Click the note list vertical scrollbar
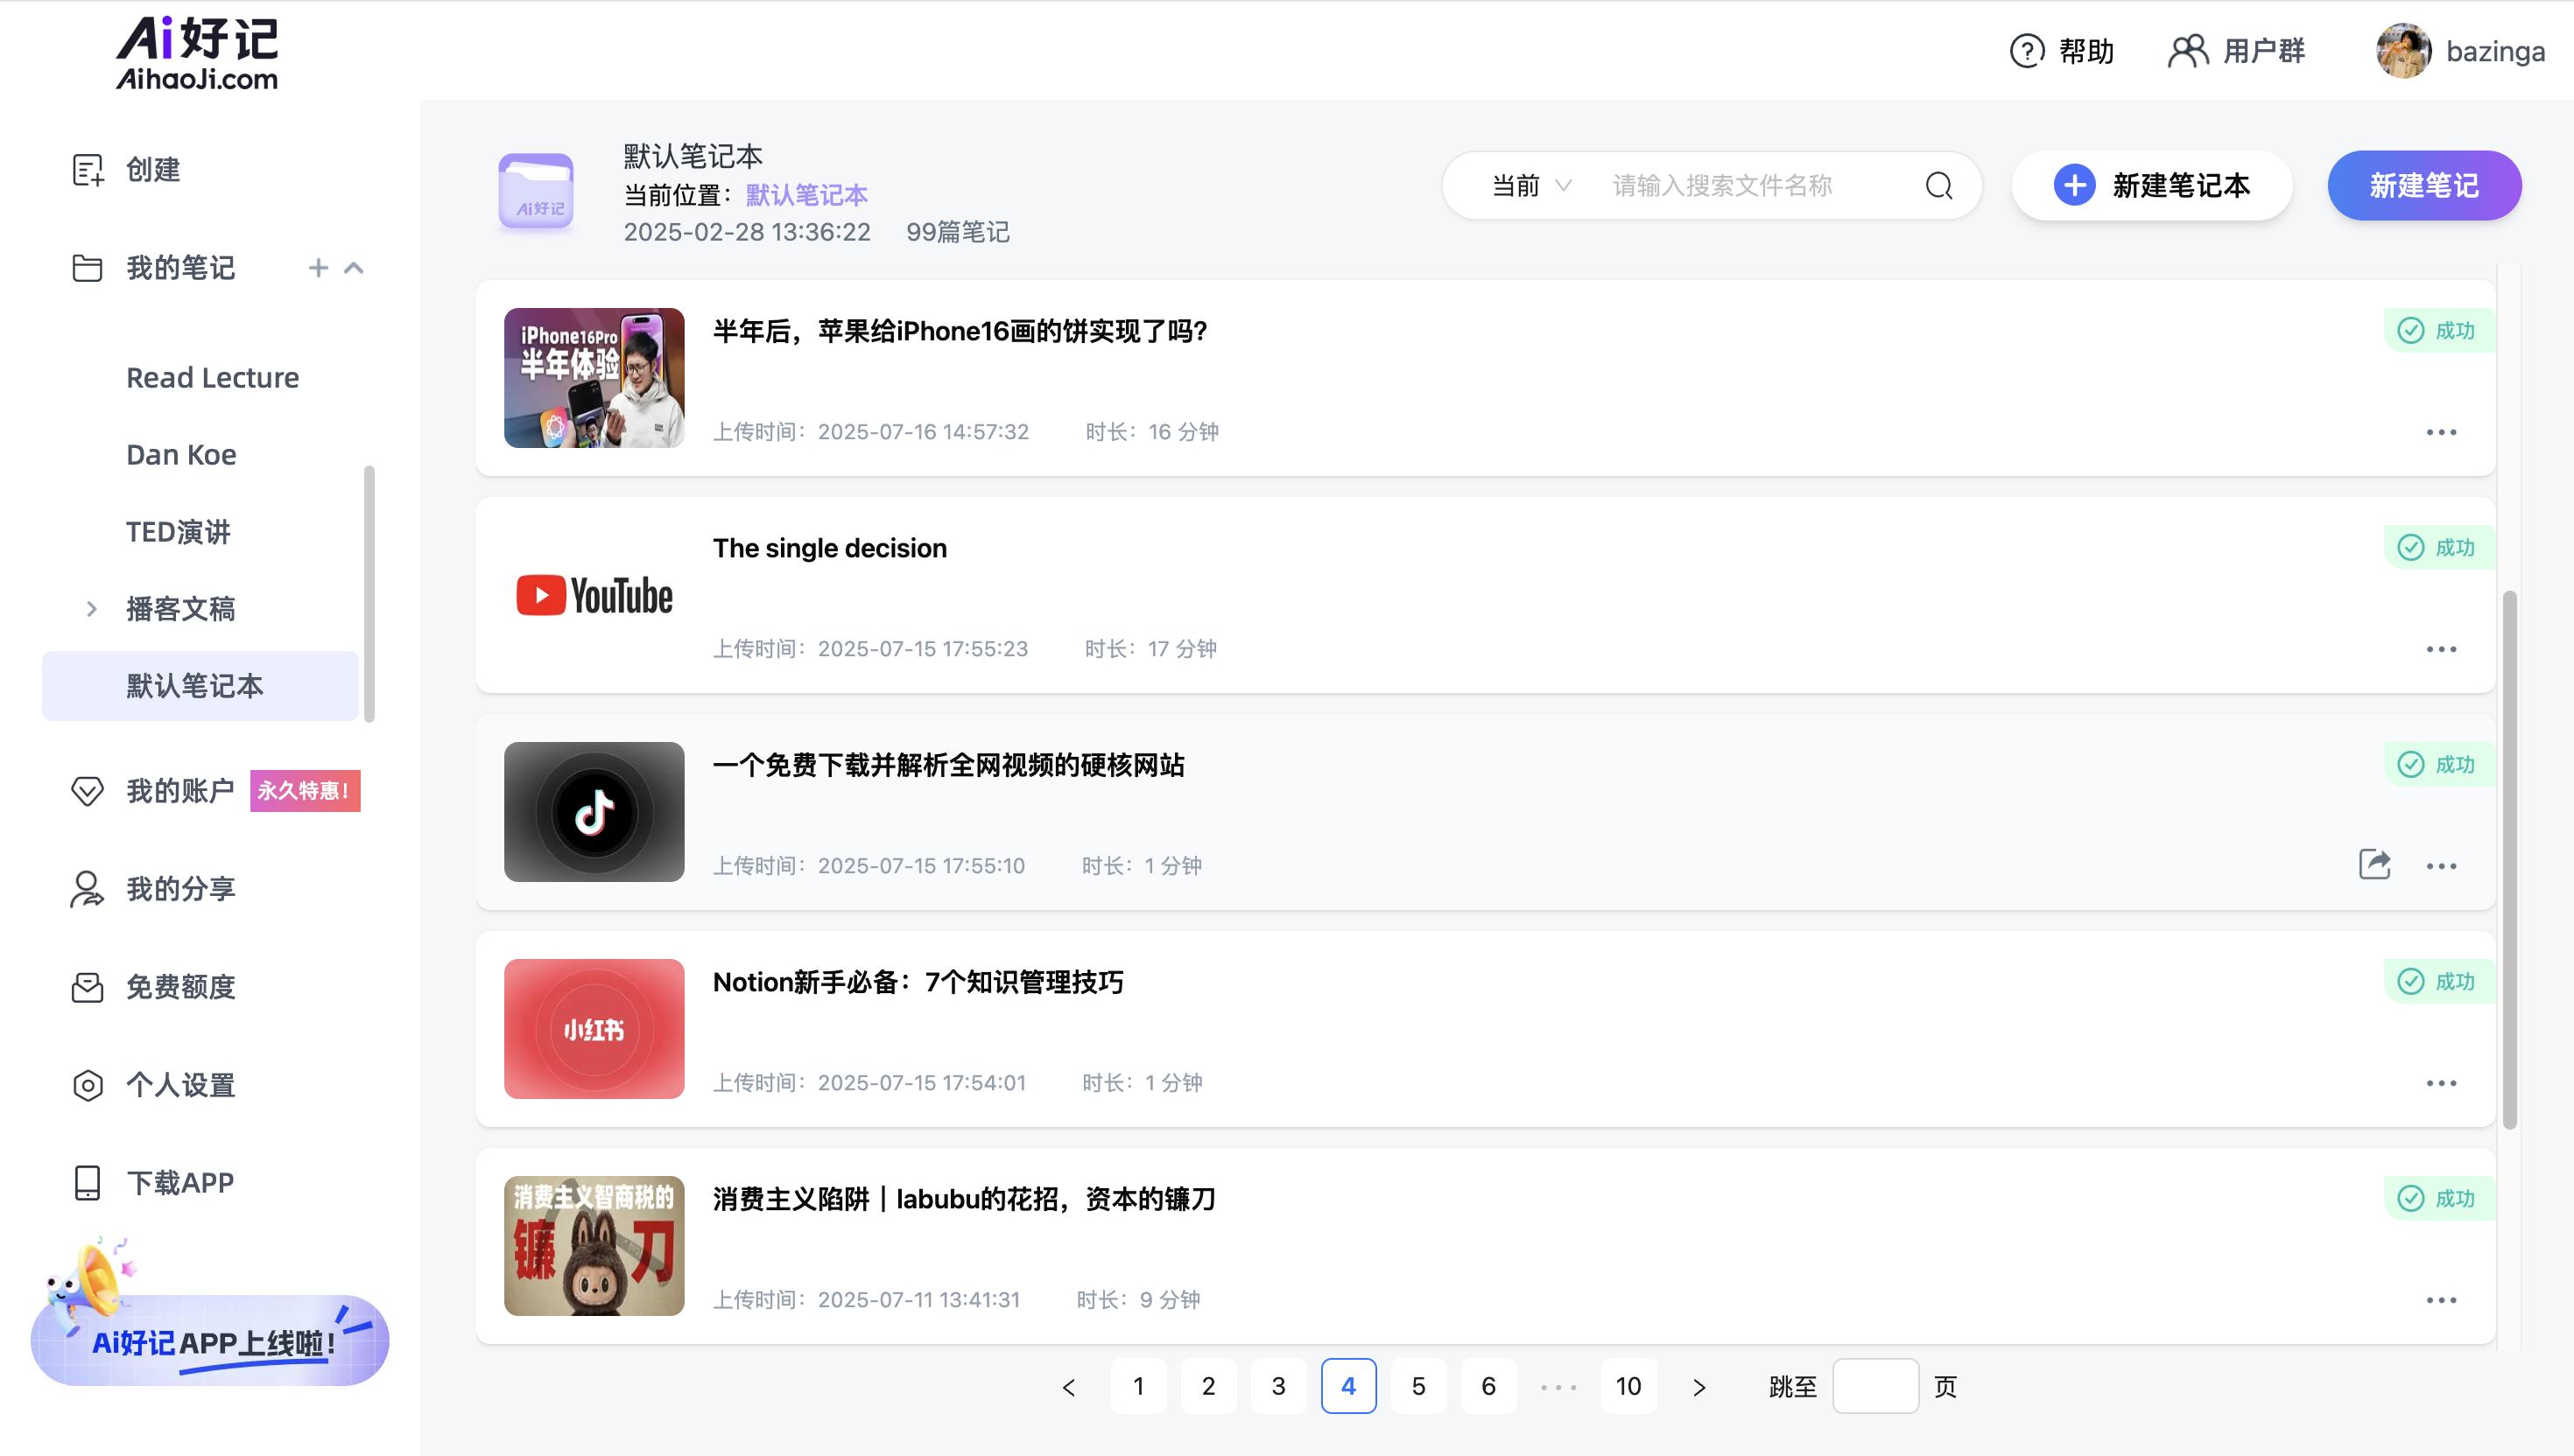Viewport: 2574px width, 1456px height. [x=2509, y=860]
